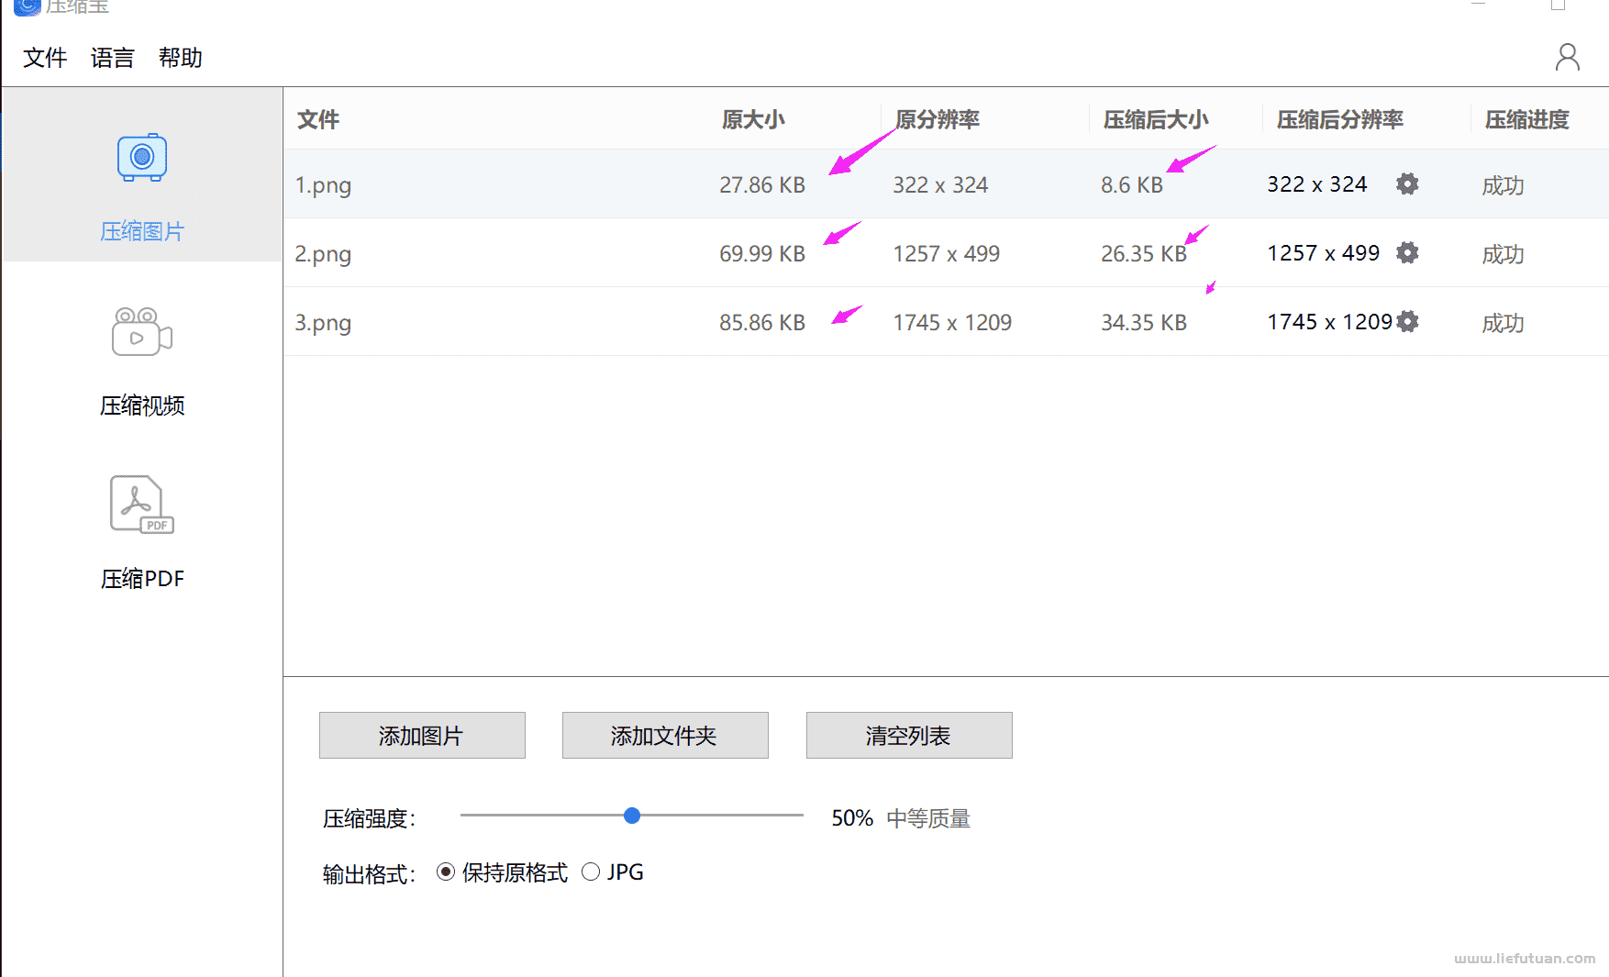Select the JPG output format radio button
This screenshot has height=977, width=1609.
[591, 872]
